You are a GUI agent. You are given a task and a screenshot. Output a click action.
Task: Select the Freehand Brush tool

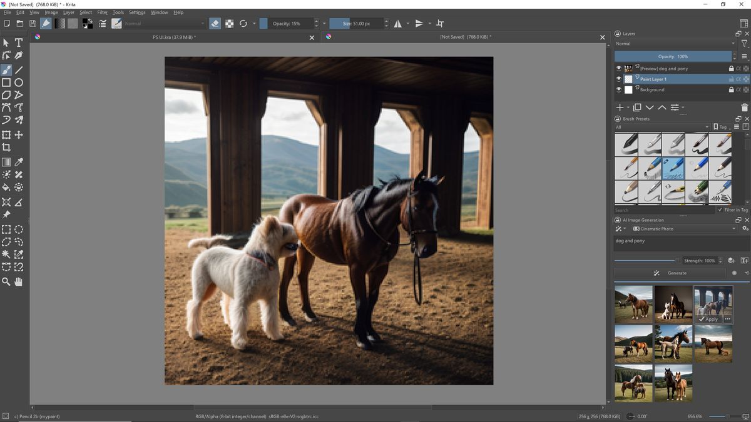coord(6,70)
